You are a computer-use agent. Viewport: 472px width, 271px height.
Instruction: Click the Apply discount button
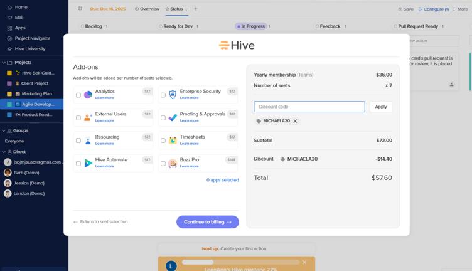pyautogui.click(x=381, y=107)
